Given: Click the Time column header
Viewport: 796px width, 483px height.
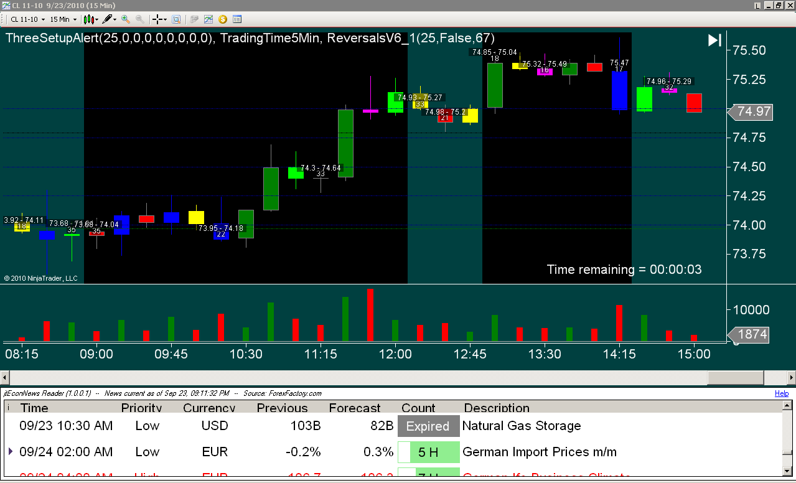Looking at the screenshot, I should [x=34, y=408].
